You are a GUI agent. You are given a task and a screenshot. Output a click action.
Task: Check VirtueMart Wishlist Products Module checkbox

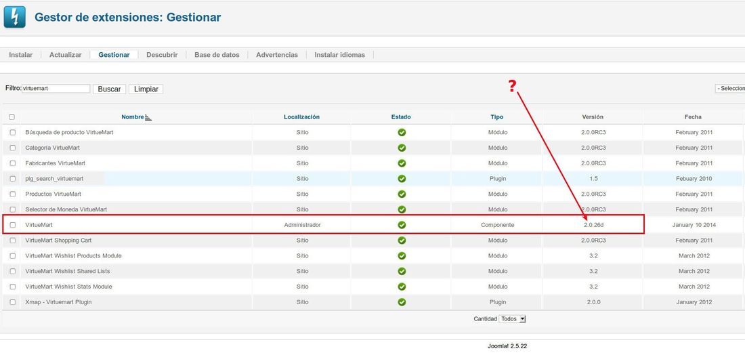coord(13,255)
